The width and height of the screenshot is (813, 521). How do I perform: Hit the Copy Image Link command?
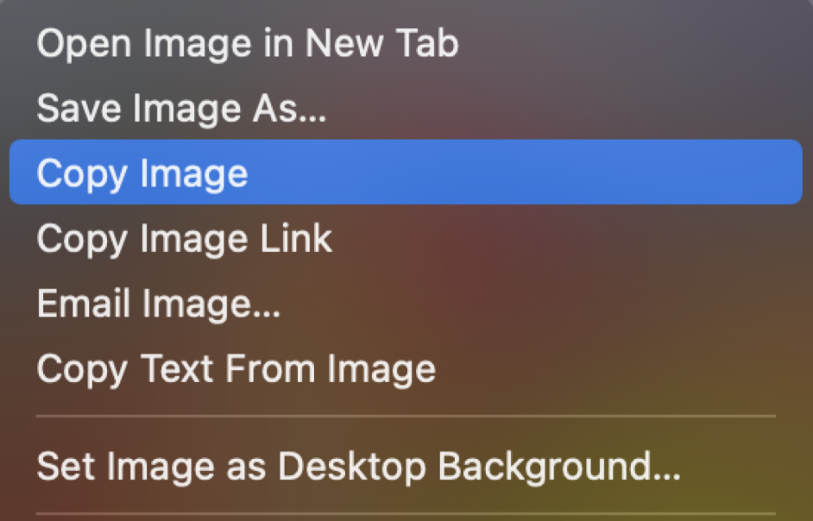pyautogui.click(x=184, y=238)
